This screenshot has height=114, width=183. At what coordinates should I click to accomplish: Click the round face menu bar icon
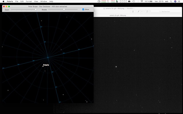(129, 1)
